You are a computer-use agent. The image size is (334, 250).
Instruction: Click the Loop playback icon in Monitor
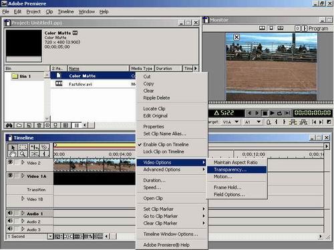pyautogui.click(x=279, y=113)
